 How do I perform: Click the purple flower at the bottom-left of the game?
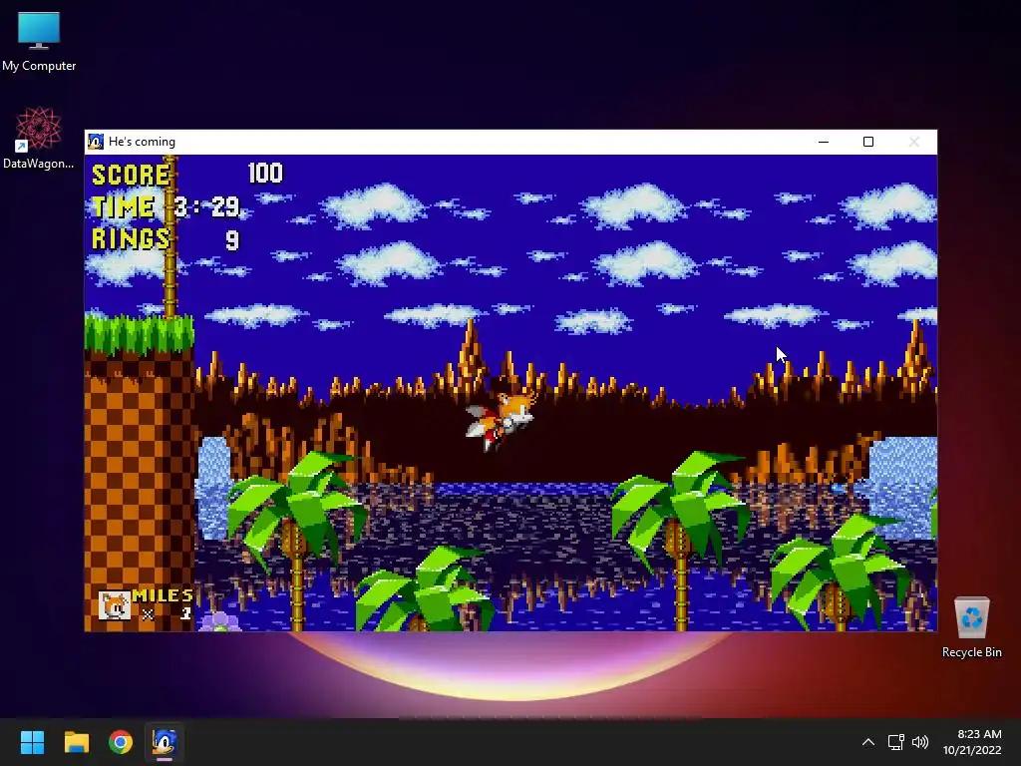click(x=219, y=622)
